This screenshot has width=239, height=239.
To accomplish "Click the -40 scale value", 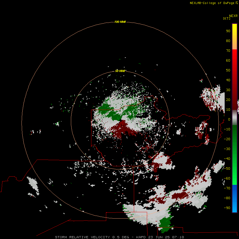I will 227,159.
